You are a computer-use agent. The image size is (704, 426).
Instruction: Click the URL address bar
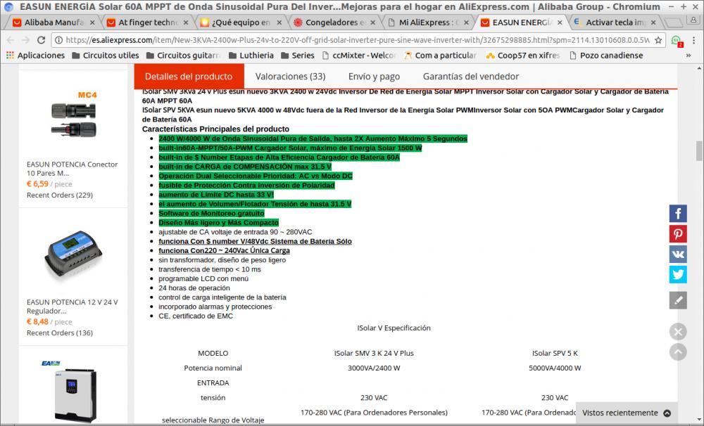[x=357, y=40]
